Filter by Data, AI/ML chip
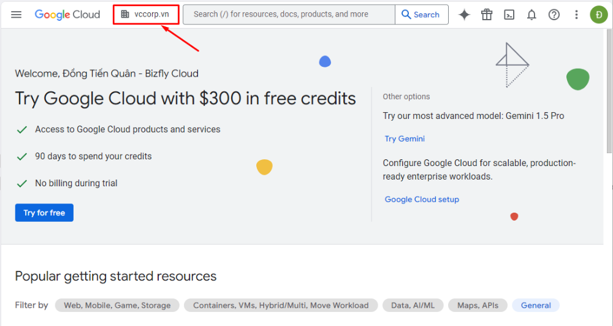This screenshot has width=613, height=326. pyautogui.click(x=413, y=305)
